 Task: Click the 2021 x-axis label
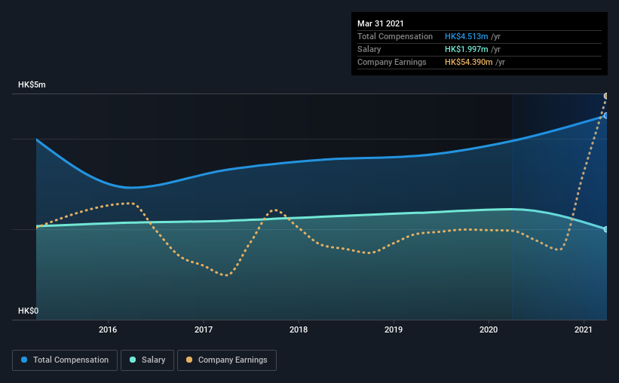(x=583, y=329)
